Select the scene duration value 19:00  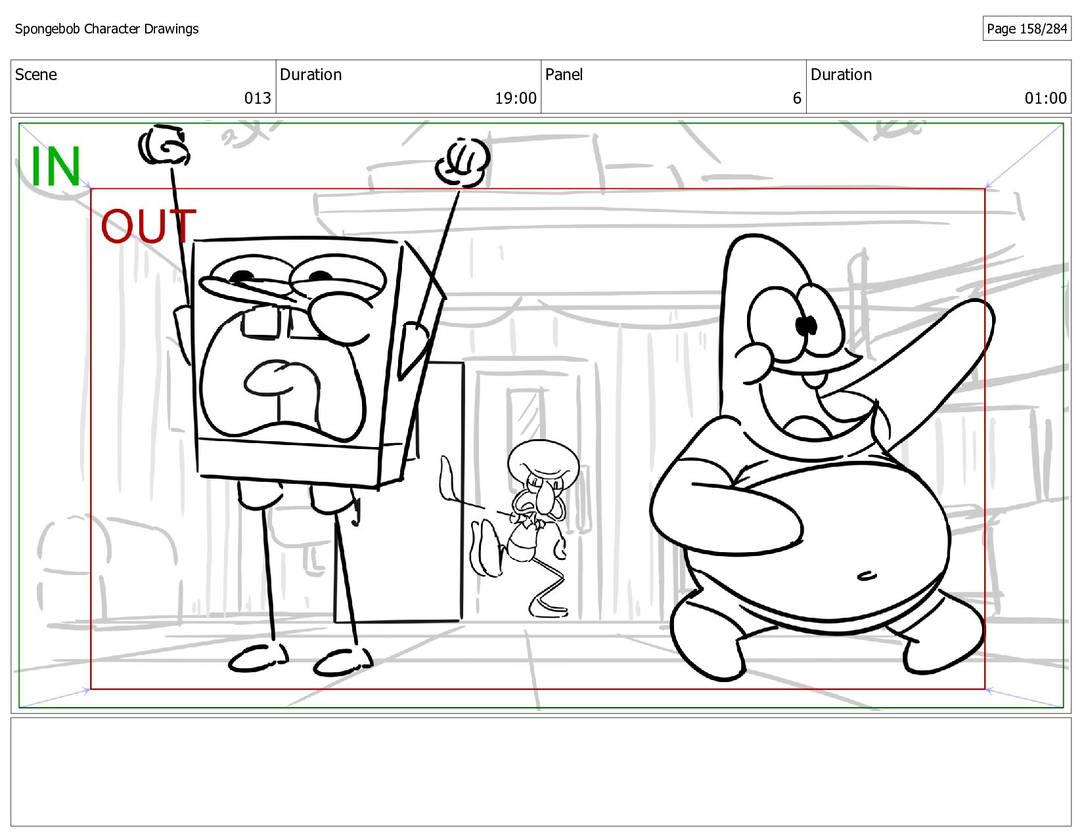pyautogui.click(x=516, y=98)
